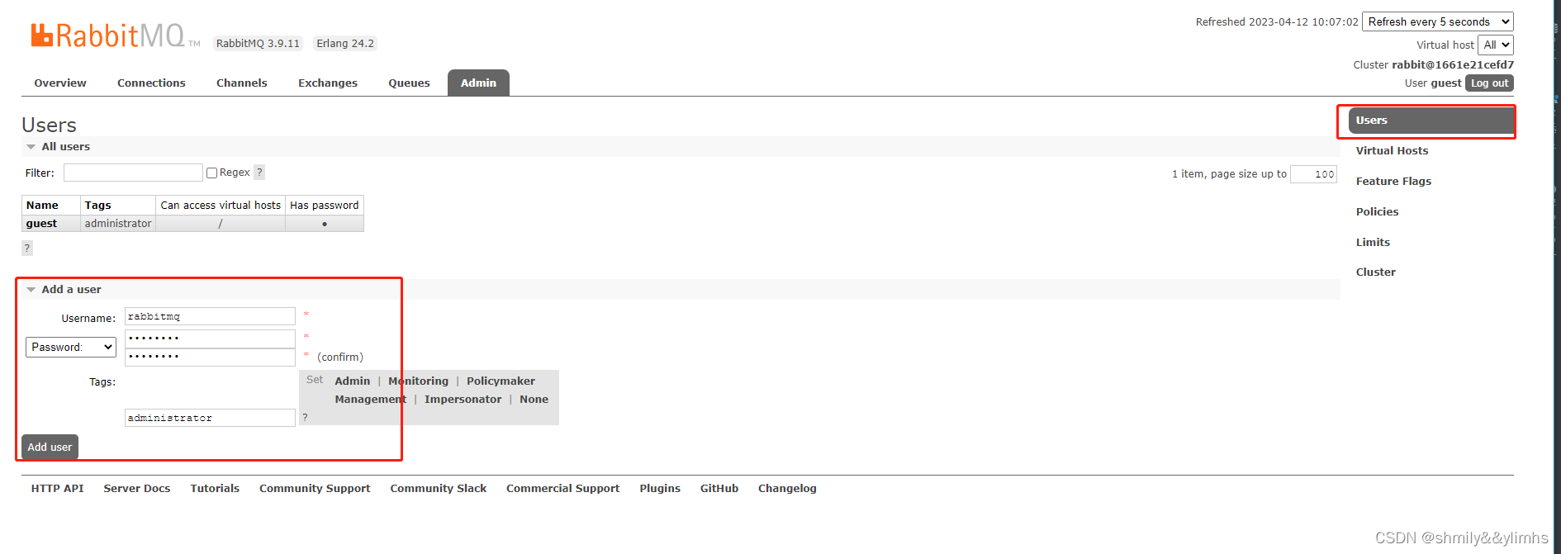Click the RabbitMQ 3.9.11 version badge
This screenshot has width=1561, height=554.
[x=258, y=43]
